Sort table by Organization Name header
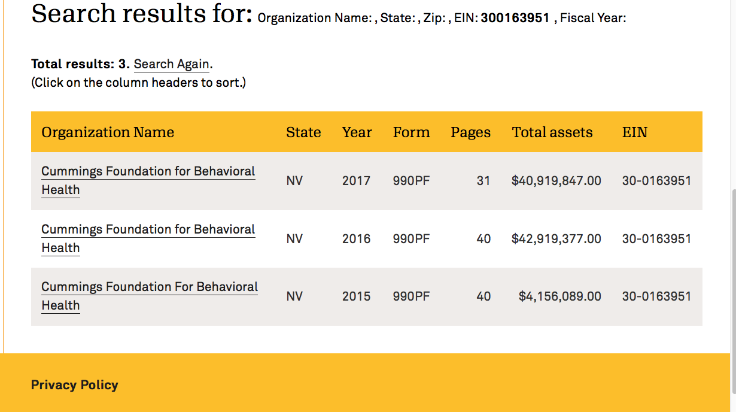The height and width of the screenshot is (412, 736). coord(108,132)
